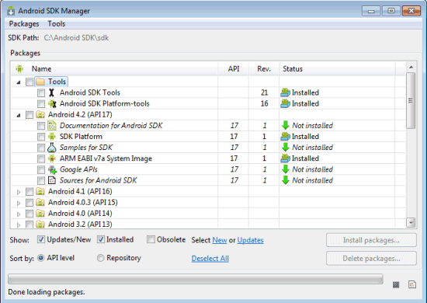The height and width of the screenshot is (303, 427).
Task: Click the Deselect All link
Action: (210, 258)
